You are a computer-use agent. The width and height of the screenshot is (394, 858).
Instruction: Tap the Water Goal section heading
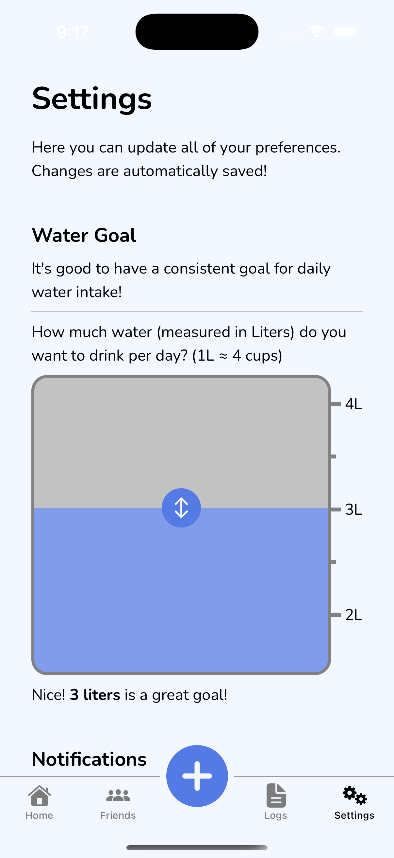(x=84, y=235)
